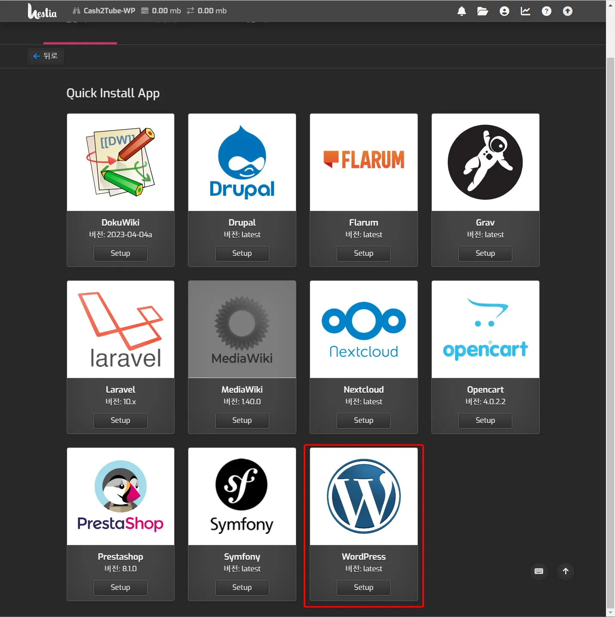Click Setup for Laravel
Viewport: 615px width, 617px height.
click(x=120, y=420)
